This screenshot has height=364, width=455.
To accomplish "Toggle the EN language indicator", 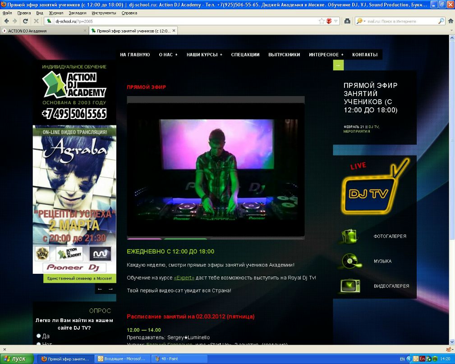I will (402, 359).
